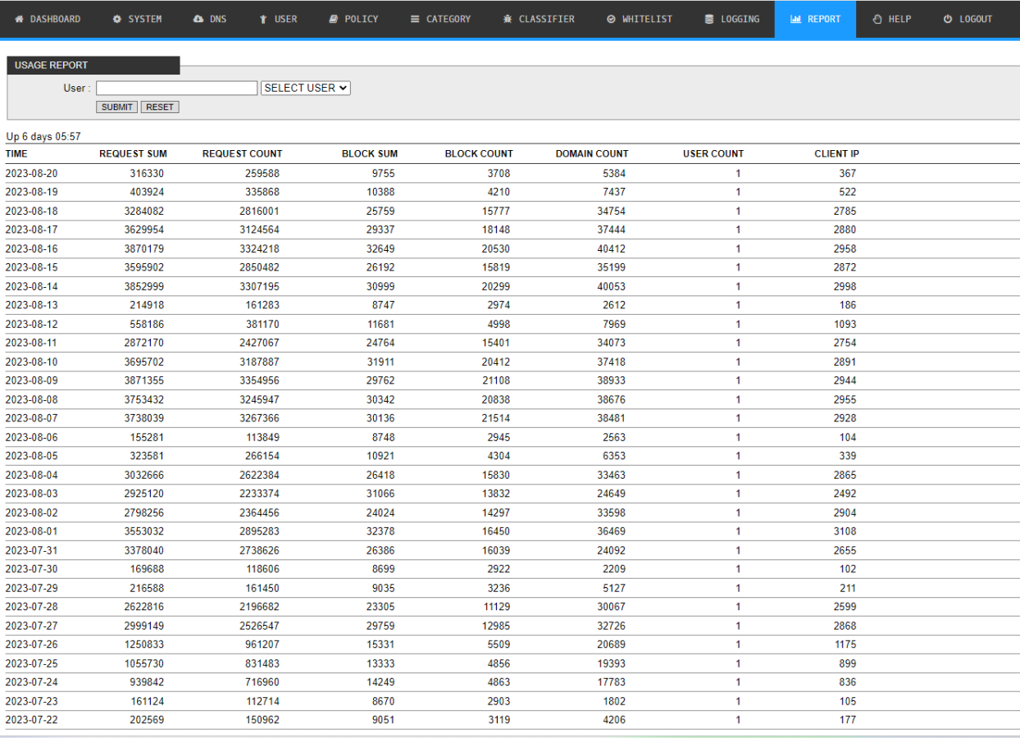Click the Whitelist checkmark icon

[611, 19]
